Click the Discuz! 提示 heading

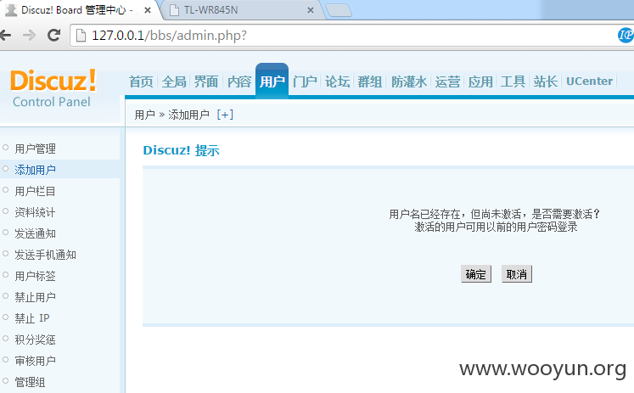pyautogui.click(x=181, y=150)
